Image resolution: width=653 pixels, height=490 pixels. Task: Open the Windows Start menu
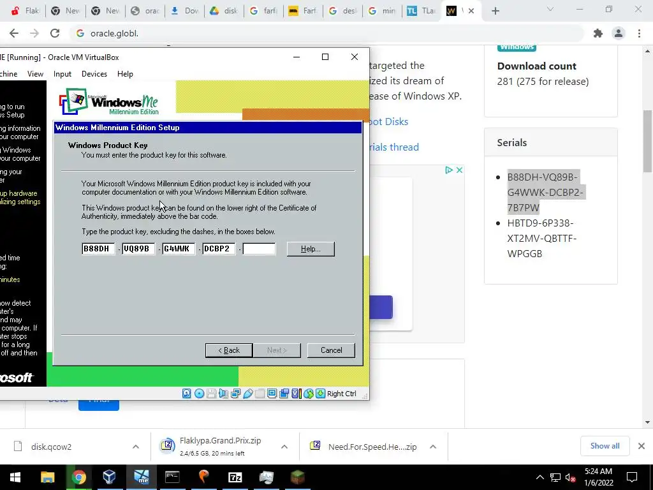15,477
